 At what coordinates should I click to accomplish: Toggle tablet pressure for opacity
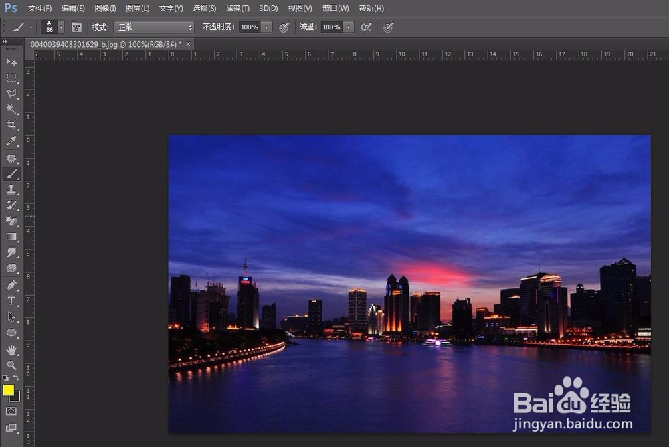284,27
